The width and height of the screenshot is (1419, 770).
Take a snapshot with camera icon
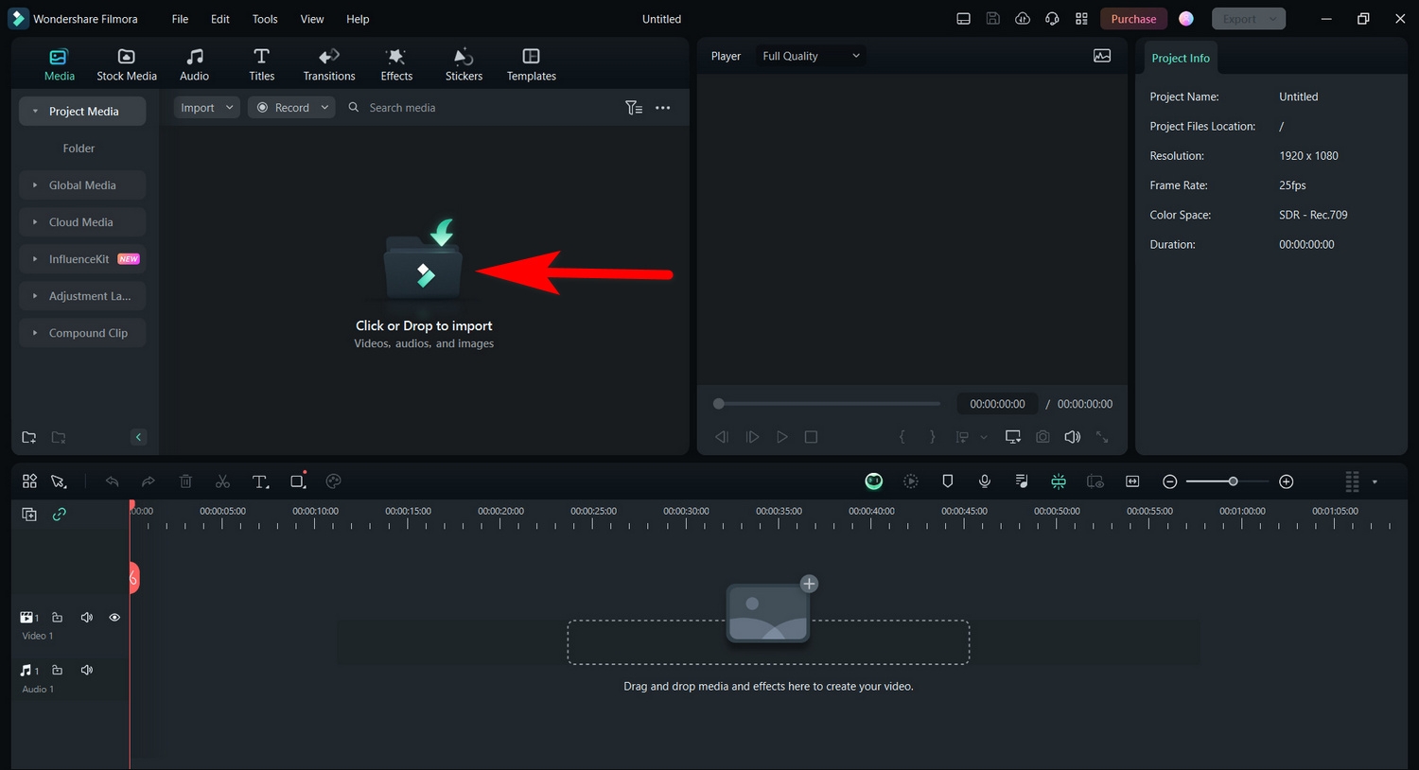pos(1042,437)
